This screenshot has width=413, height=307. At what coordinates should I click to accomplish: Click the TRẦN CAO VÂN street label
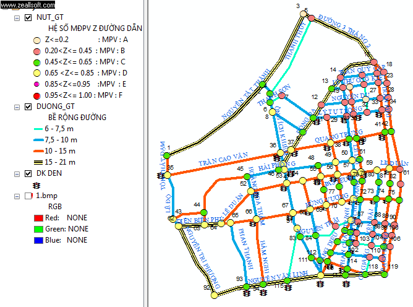223,159
